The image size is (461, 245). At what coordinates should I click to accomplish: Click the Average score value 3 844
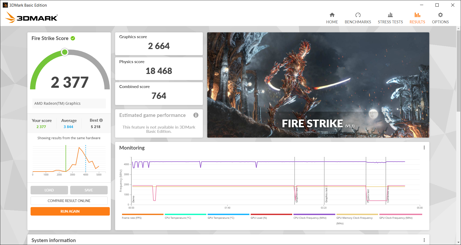click(68, 127)
